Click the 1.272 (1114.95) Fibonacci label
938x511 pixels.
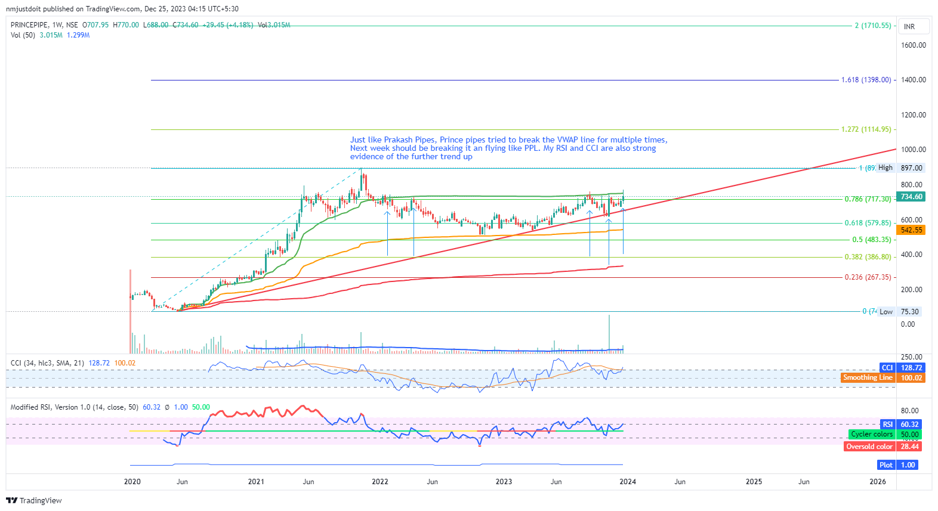[866, 129]
